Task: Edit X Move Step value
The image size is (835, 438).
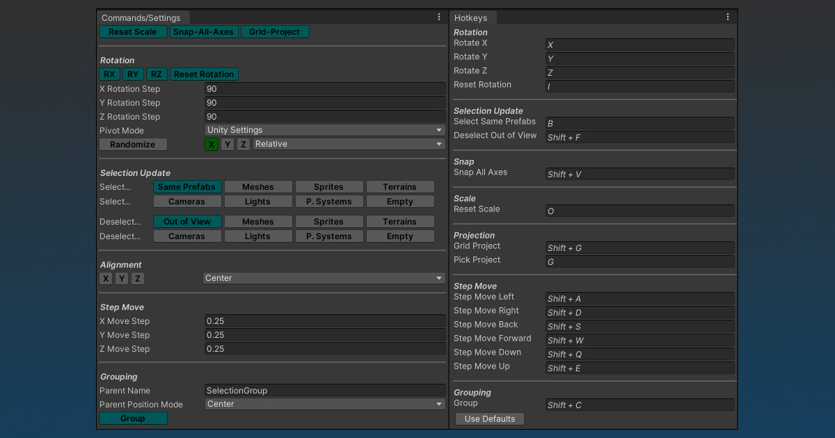Action: point(325,321)
